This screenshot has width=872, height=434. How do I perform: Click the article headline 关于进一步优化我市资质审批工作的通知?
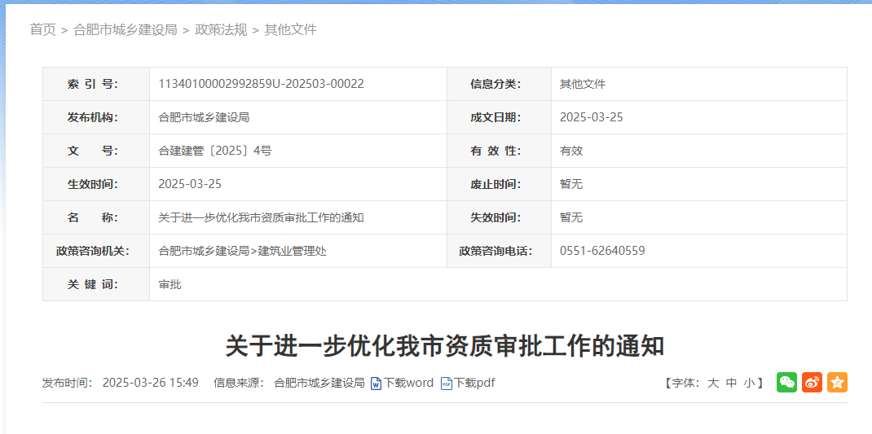pyautogui.click(x=445, y=346)
